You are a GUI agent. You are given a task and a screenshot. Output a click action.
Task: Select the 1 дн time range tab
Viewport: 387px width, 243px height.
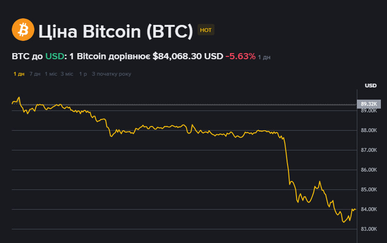pos(19,74)
